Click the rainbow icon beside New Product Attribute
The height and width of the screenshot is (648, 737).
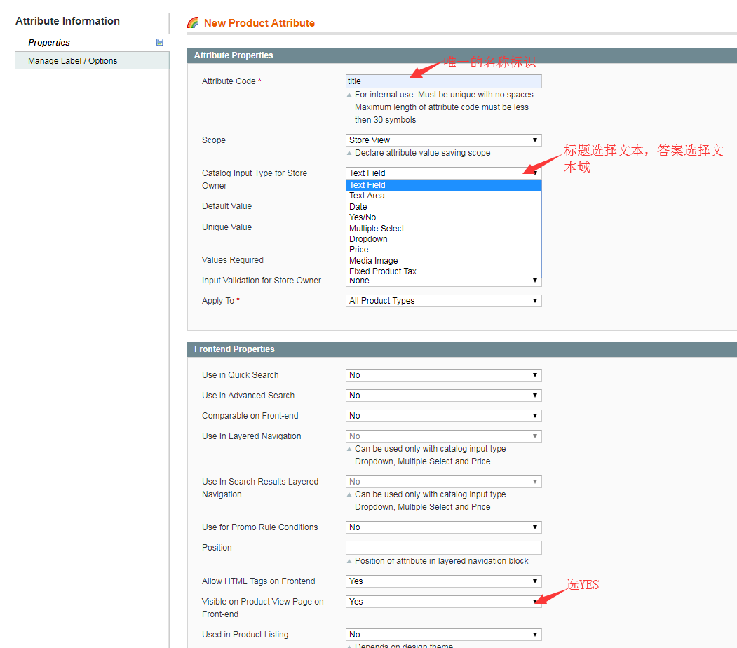tap(193, 22)
